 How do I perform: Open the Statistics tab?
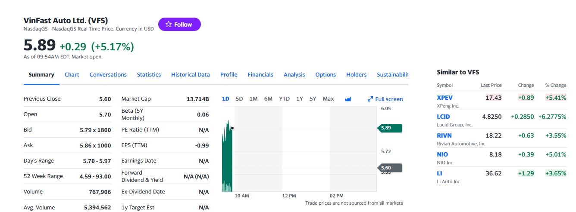149,74
